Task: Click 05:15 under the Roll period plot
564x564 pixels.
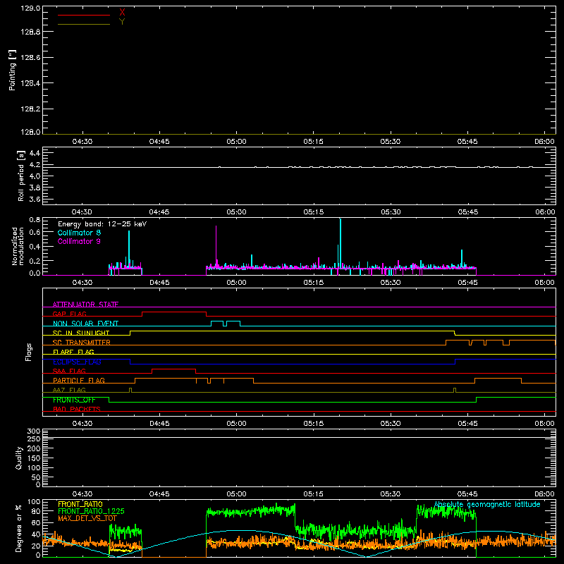Action: point(313,212)
